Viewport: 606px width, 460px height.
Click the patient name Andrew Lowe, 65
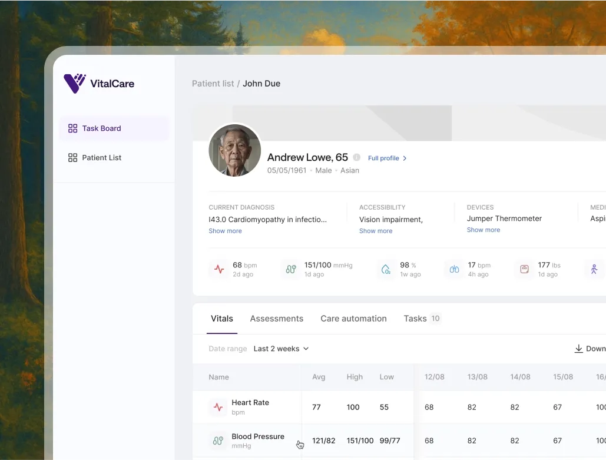pos(307,157)
